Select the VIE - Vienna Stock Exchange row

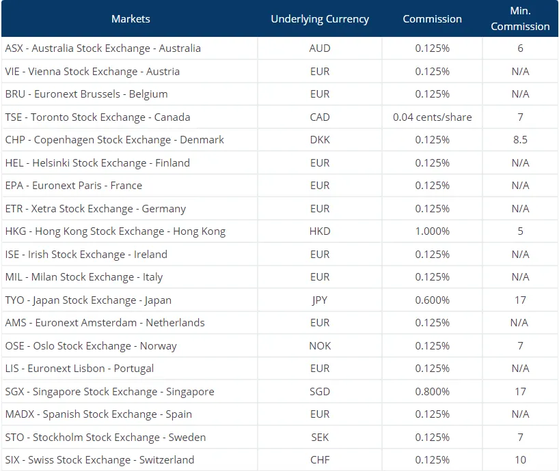pos(280,71)
